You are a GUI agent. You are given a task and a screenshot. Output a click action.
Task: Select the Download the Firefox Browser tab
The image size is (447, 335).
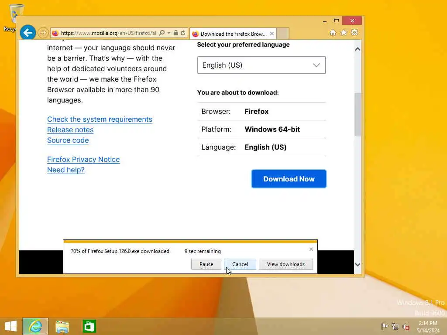233,34
